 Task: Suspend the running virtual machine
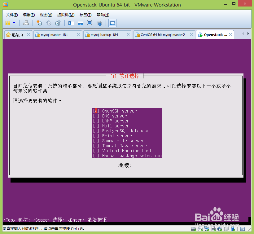(8, 23)
